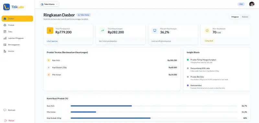Click the Lihat laporan link
This screenshot has width=259, height=123.
coord(52,41)
